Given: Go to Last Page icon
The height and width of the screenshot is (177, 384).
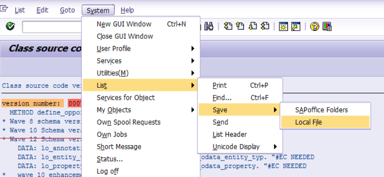Looking at the screenshot, I should click(x=265, y=26).
